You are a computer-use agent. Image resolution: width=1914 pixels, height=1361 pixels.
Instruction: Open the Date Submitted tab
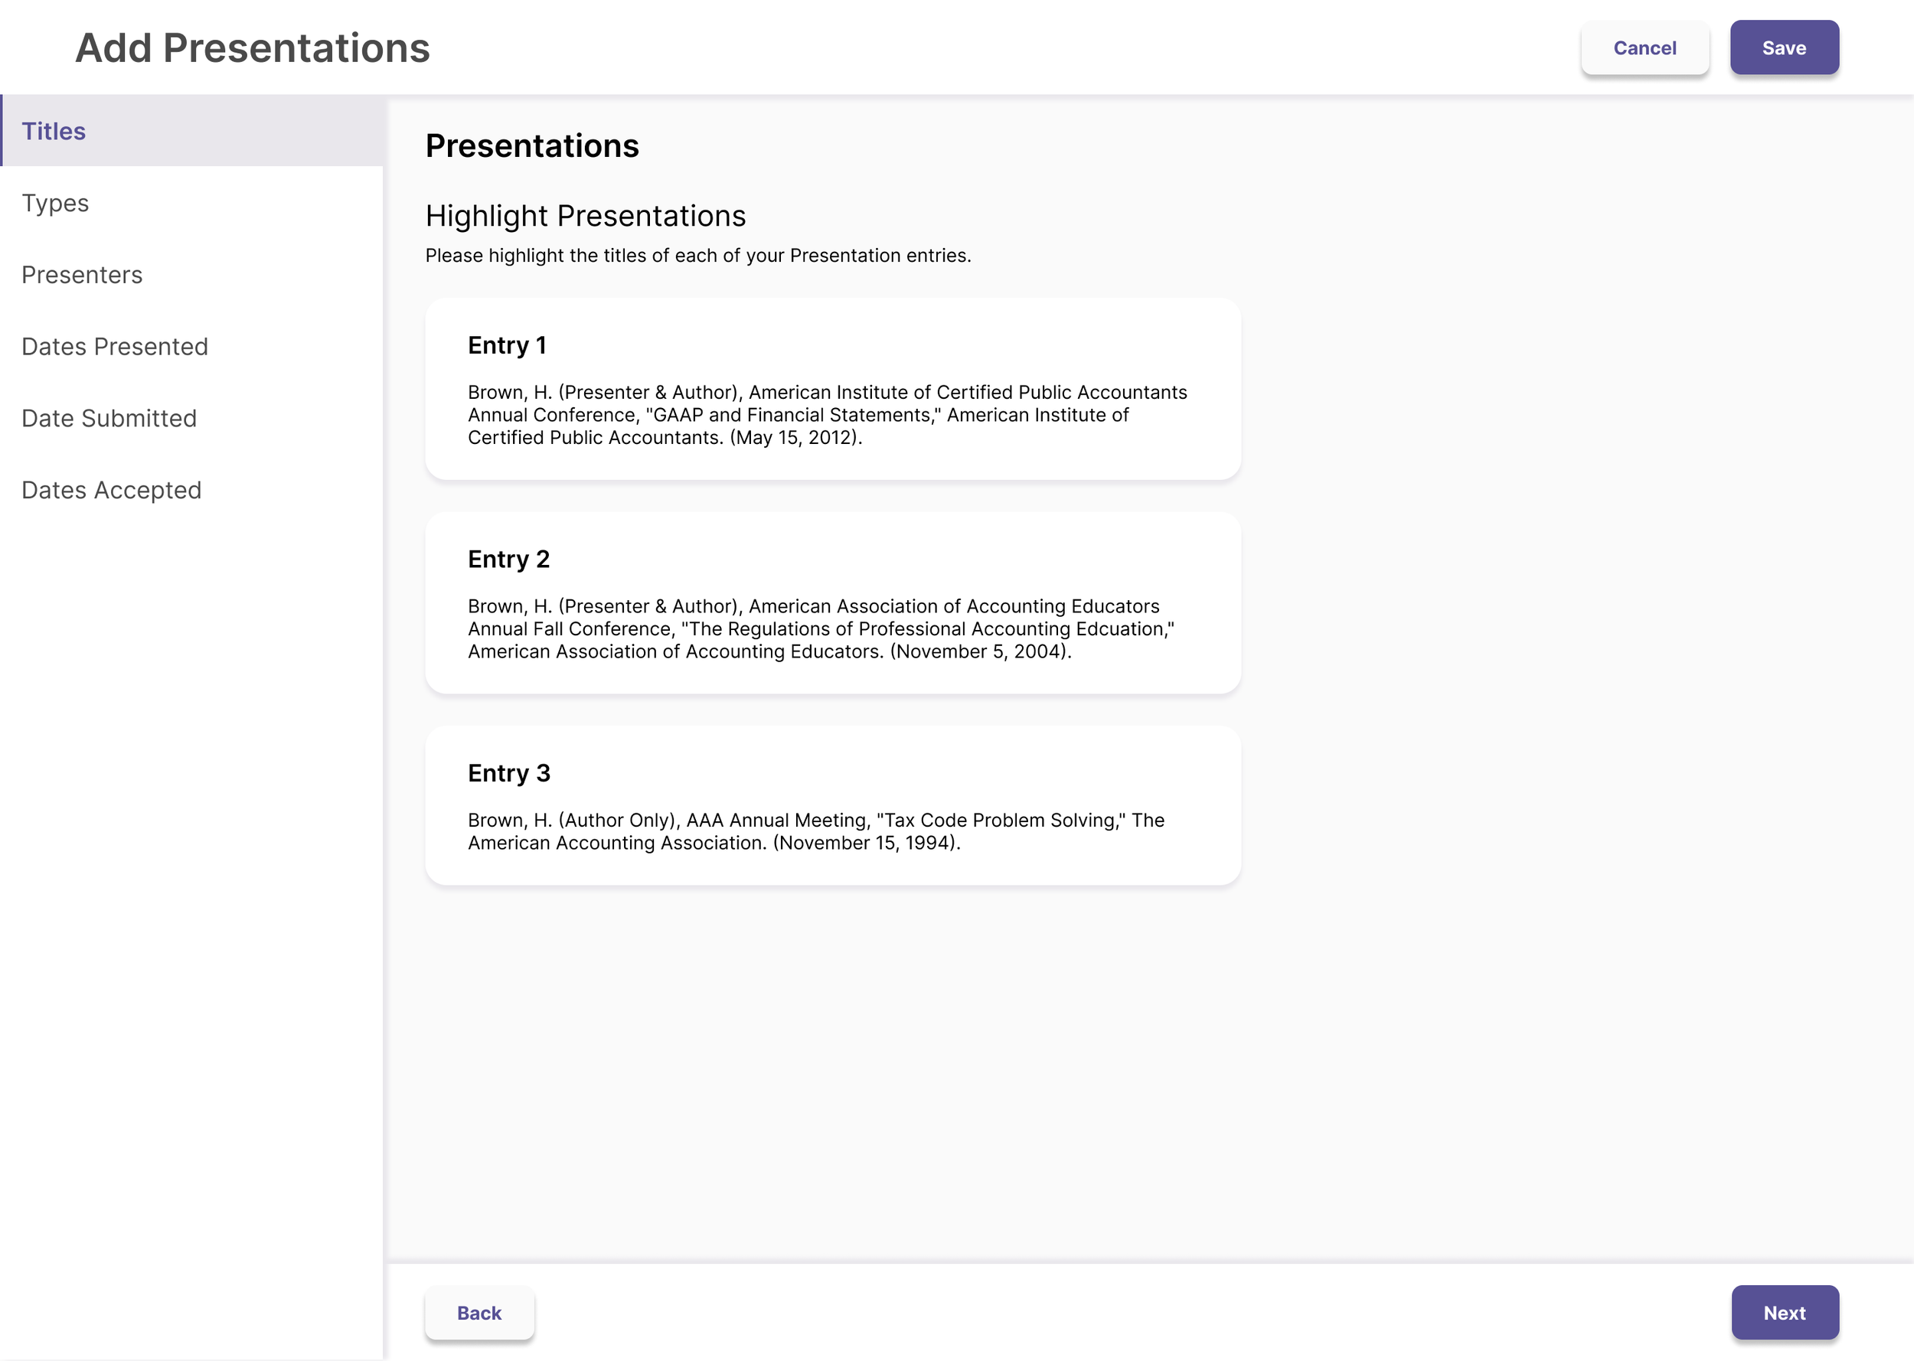pyautogui.click(x=109, y=418)
